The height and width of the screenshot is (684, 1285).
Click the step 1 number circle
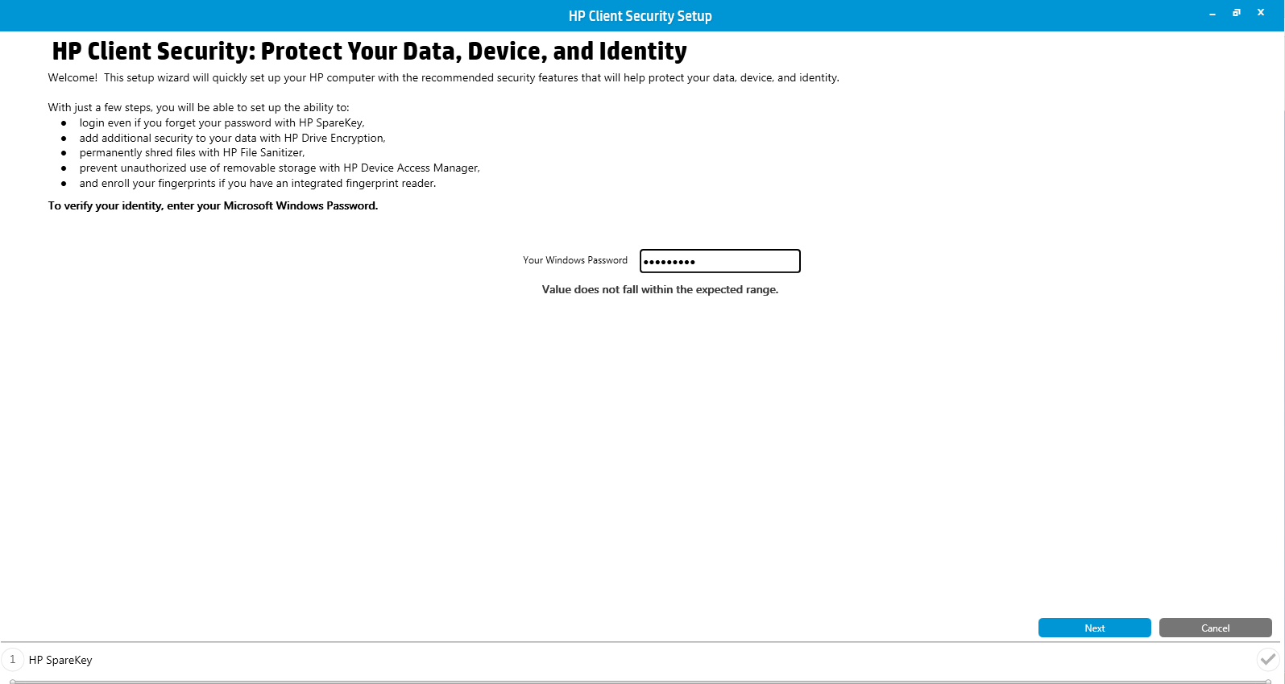pos(13,660)
